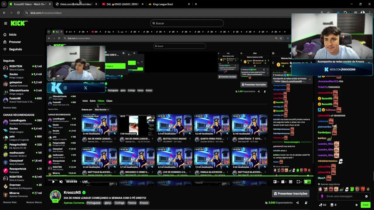The width and height of the screenshot is (374, 210).
Task: Open the clip creation icon
Action: 283,182
